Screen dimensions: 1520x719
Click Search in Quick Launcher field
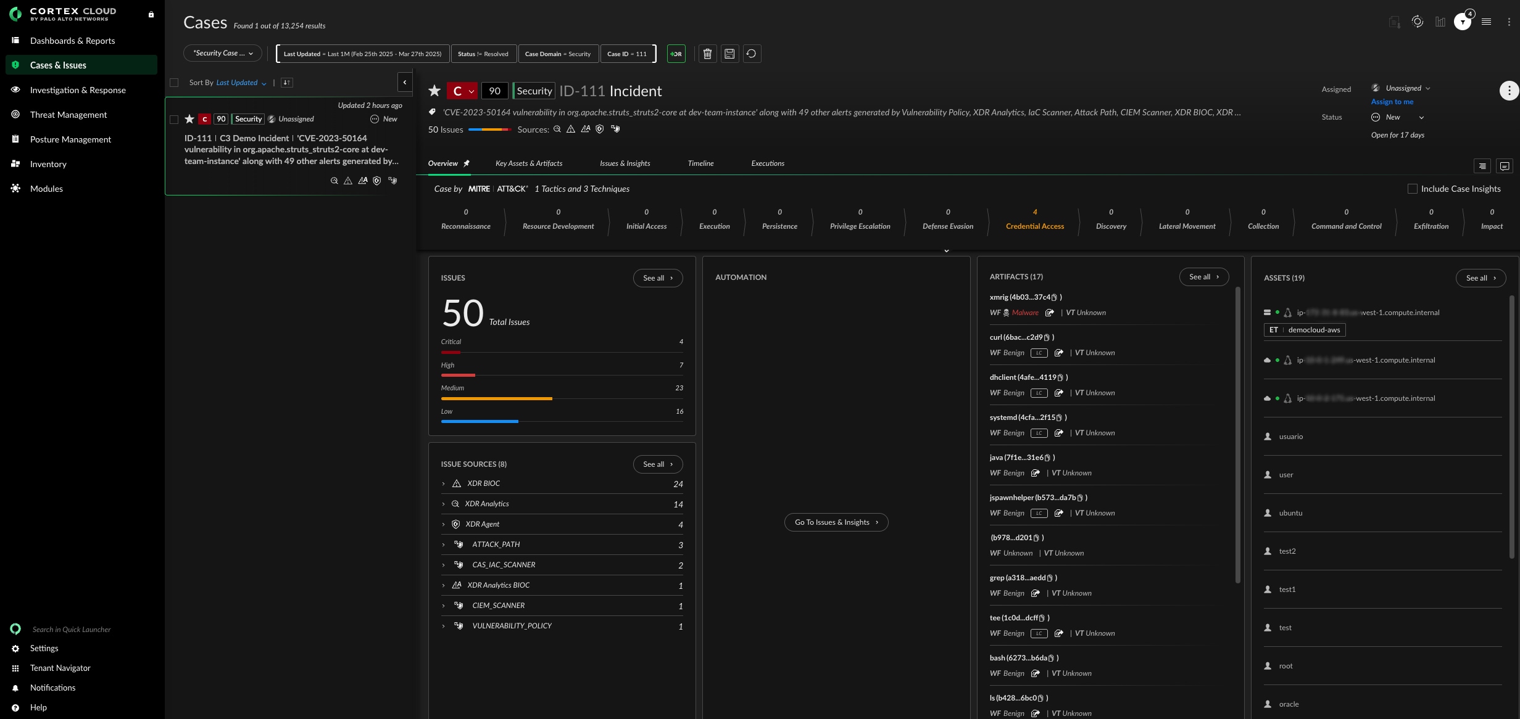(72, 630)
